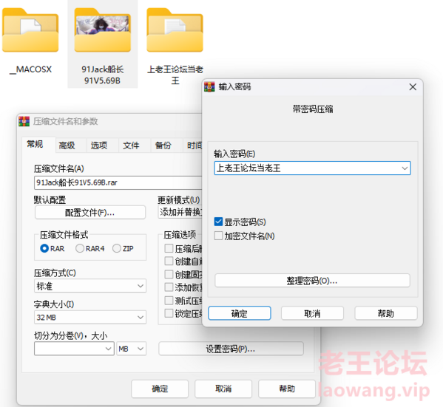Click WinRAR icon in 压缩文件名和参数 title bar

click(24, 121)
